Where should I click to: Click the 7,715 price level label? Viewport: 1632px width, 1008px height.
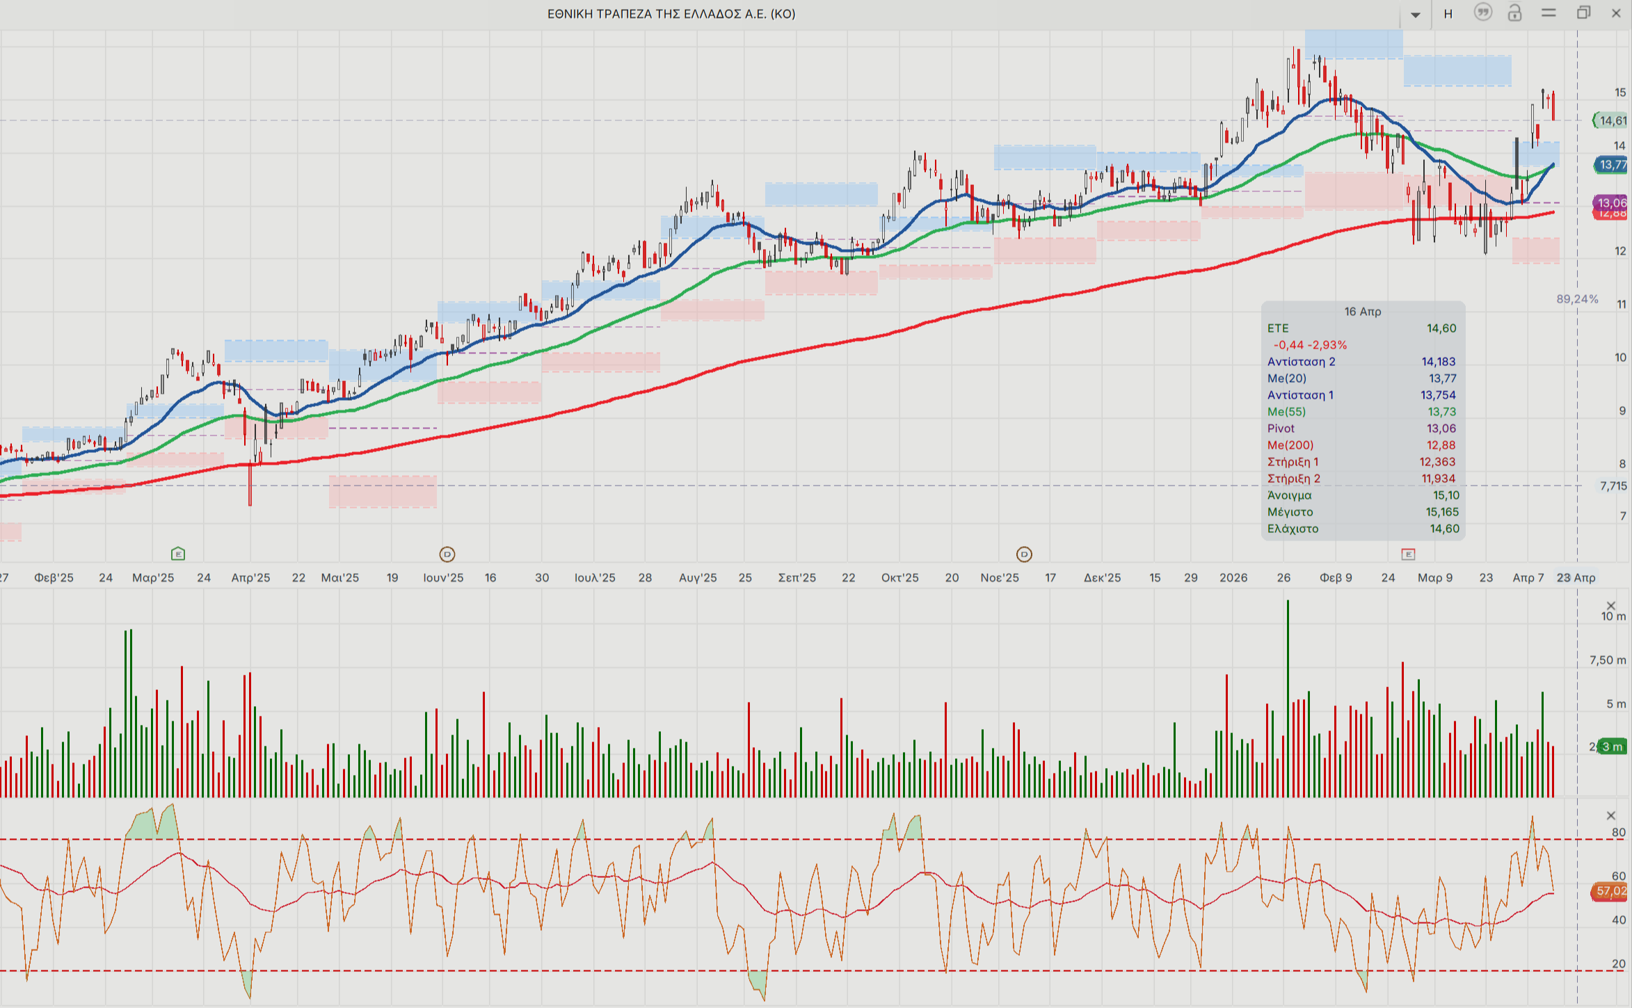(1613, 486)
